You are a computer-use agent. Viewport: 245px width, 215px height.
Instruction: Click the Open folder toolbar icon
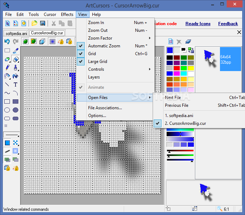point(34,23)
